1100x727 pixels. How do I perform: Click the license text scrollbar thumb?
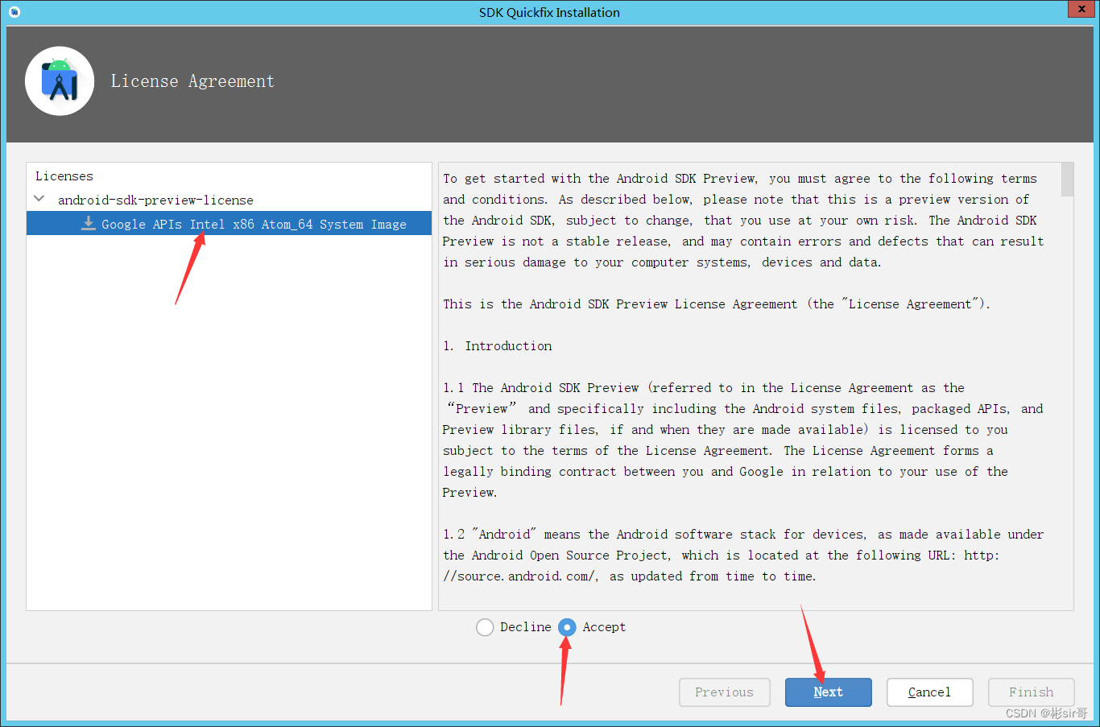[1067, 180]
